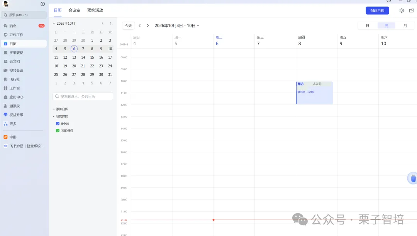Image resolution: width=417 pixels, height=236 pixels.
Task: Open 视频会议 from the sidebar
Action: pos(24,70)
